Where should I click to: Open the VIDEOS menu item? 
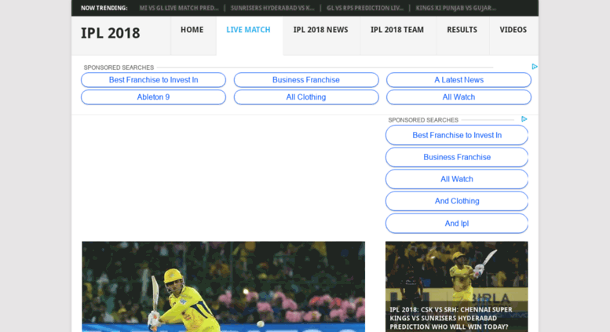[x=513, y=30]
